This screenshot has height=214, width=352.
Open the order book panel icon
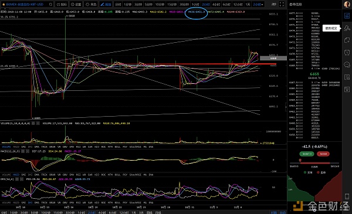point(347,16)
